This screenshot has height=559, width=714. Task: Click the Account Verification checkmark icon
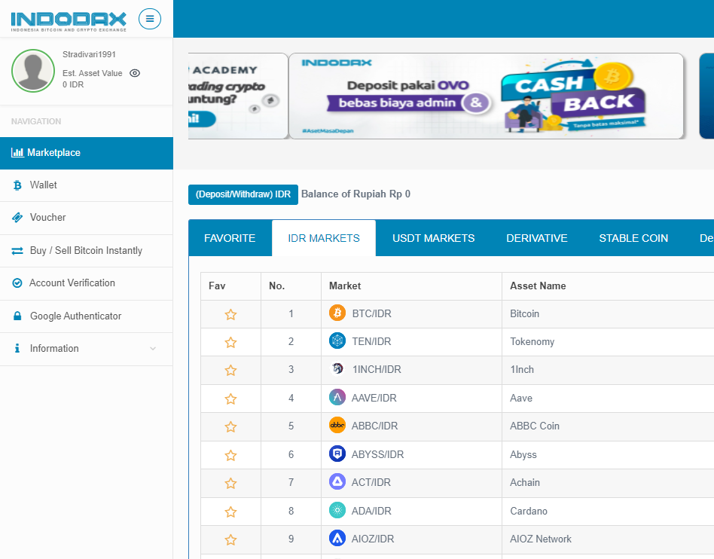point(17,283)
